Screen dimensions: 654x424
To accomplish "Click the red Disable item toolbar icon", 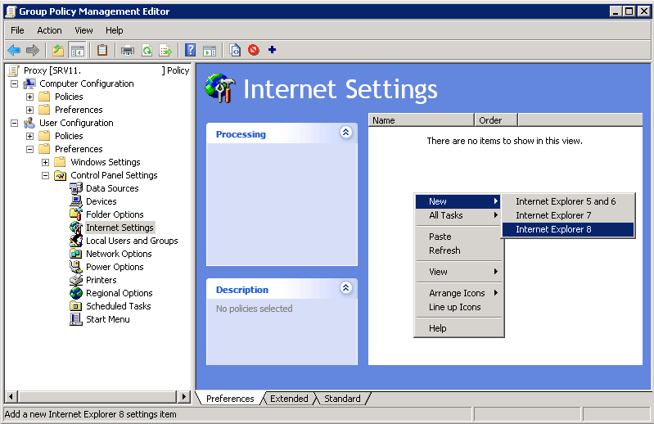I will coord(254,50).
